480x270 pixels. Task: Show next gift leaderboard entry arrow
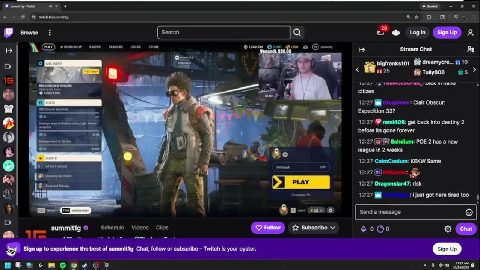474,70
